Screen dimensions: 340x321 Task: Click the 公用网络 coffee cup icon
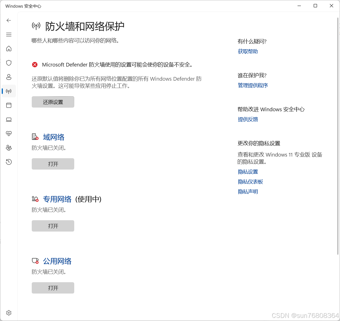pos(35,261)
